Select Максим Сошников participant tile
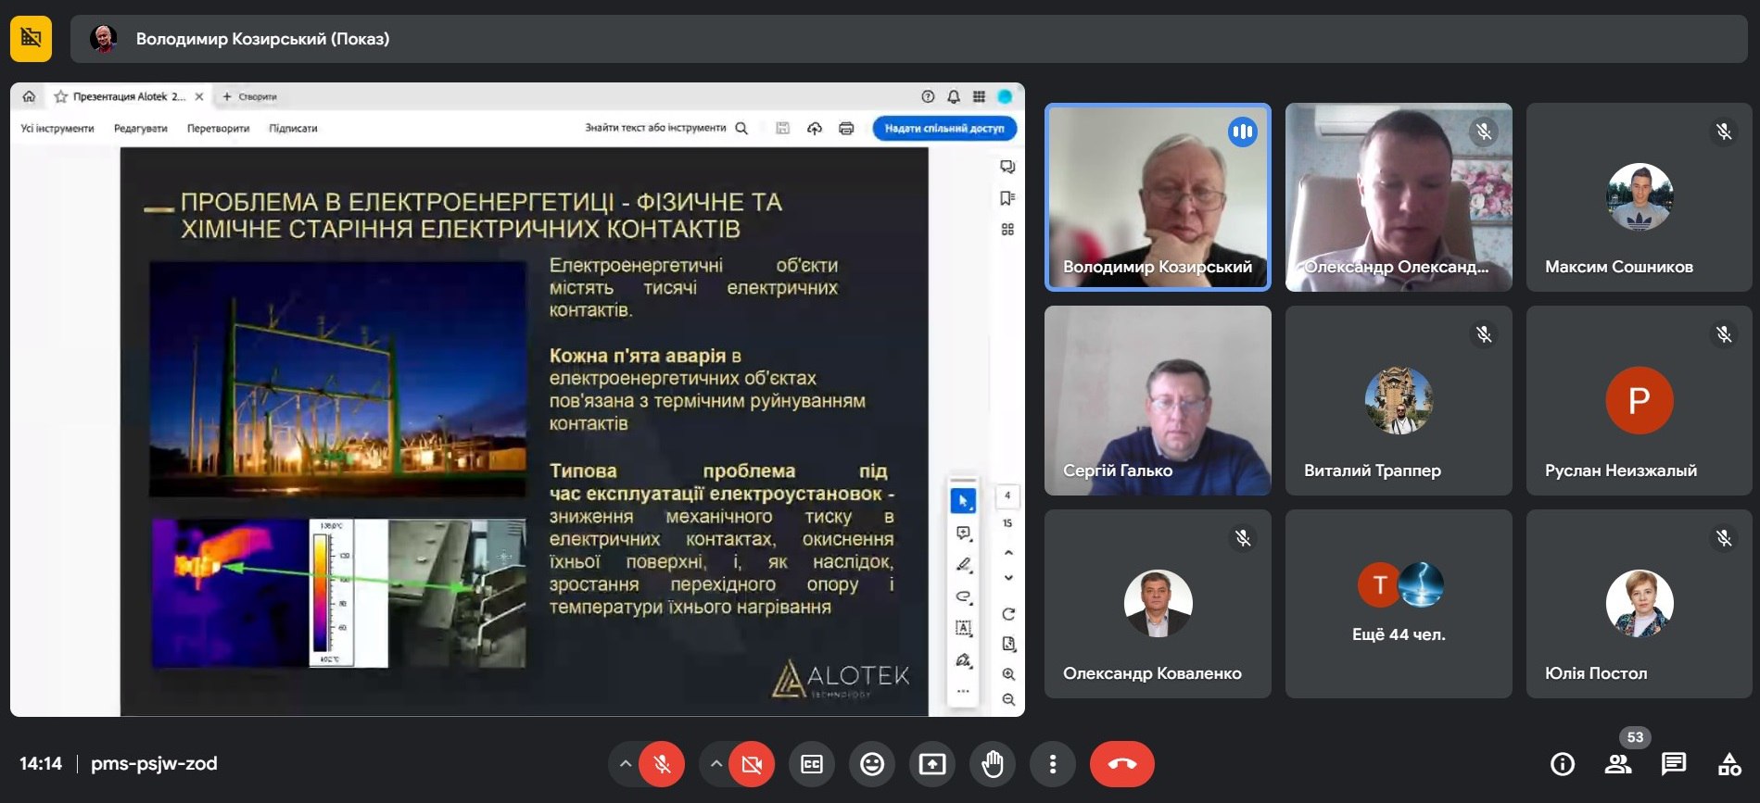The image size is (1760, 803). click(x=1640, y=197)
